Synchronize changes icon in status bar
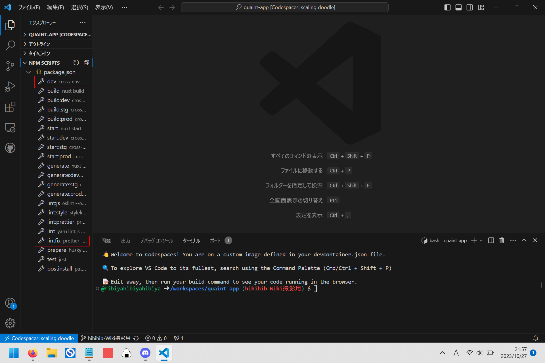This screenshot has height=363, width=545. coord(136,338)
